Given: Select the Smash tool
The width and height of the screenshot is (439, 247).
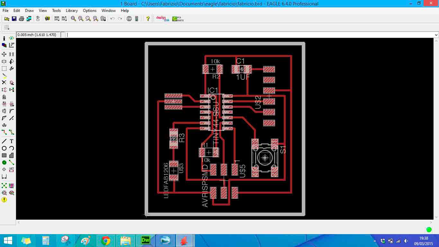Looking at the screenshot, I should pyautogui.click(x=4, y=111).
